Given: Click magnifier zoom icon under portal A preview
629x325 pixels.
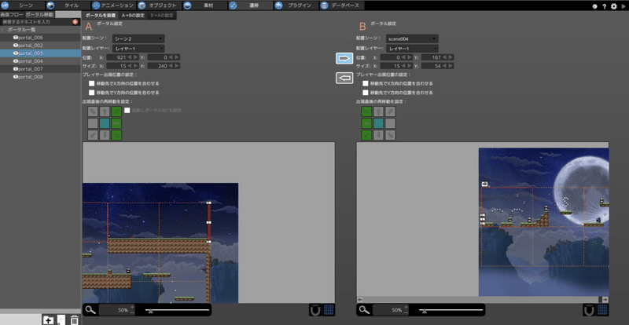Looking at the screenshot, I should (90, 310).
